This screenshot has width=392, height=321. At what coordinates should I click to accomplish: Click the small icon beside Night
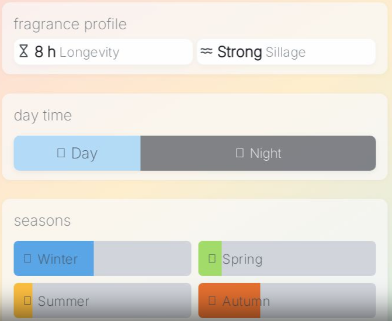click(240, 153)
